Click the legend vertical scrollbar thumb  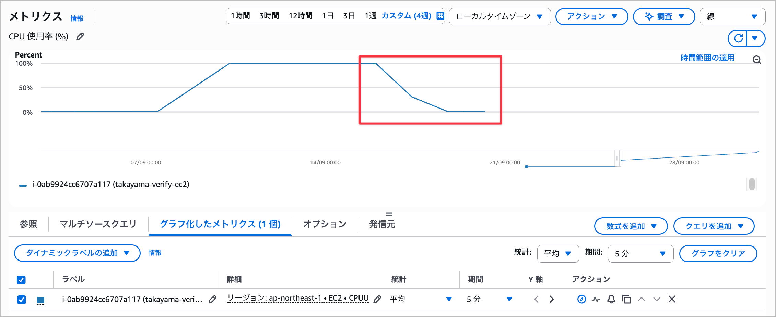(752, 184)
